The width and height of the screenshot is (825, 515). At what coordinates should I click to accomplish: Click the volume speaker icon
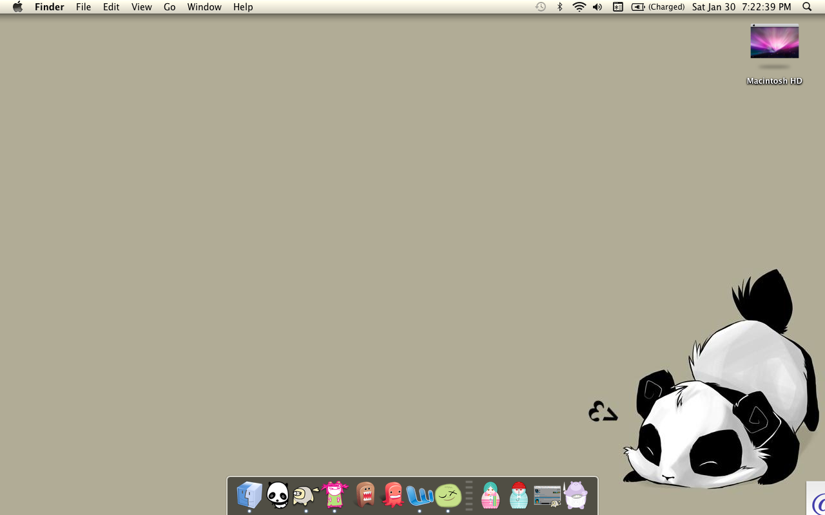pos(597,7)
